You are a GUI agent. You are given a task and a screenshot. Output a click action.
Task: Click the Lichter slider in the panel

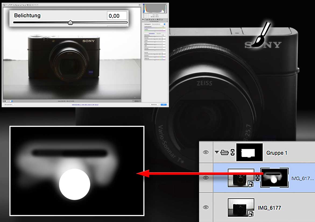[x=155, y=42]
